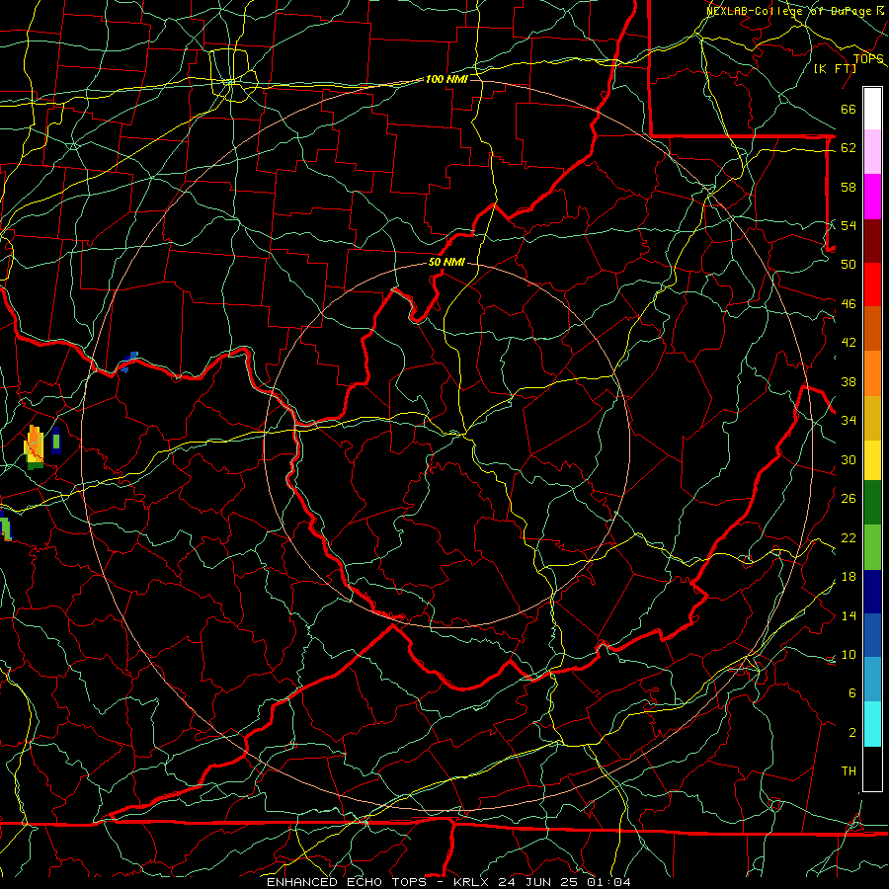Click the navy-green echo beside the yellow cell
This screenshot has height=889, width=889.
[x=55, y=441]
